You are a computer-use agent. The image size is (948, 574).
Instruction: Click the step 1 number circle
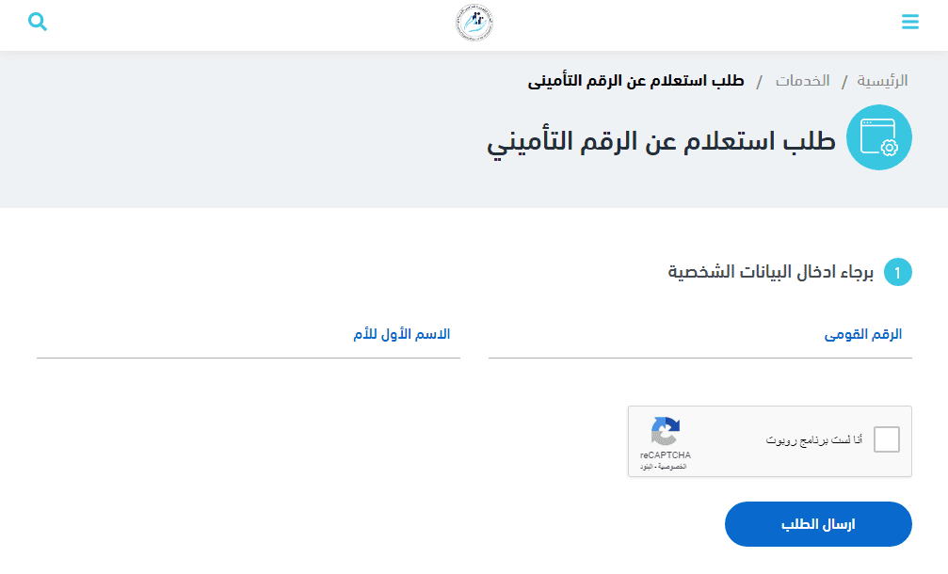pos(898,273)
